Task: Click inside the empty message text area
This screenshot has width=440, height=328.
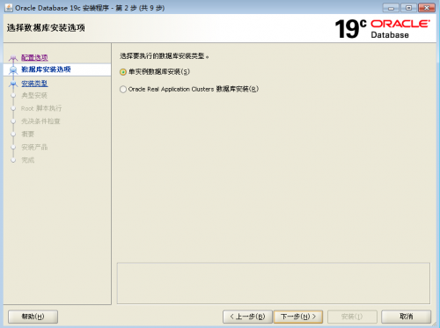Action: click(274, 283)
